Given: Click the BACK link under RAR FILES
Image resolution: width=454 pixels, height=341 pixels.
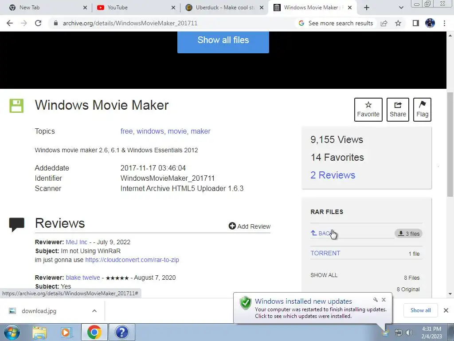Looking at the screenshot, I should pyautogui.click(x=321, y=233).
